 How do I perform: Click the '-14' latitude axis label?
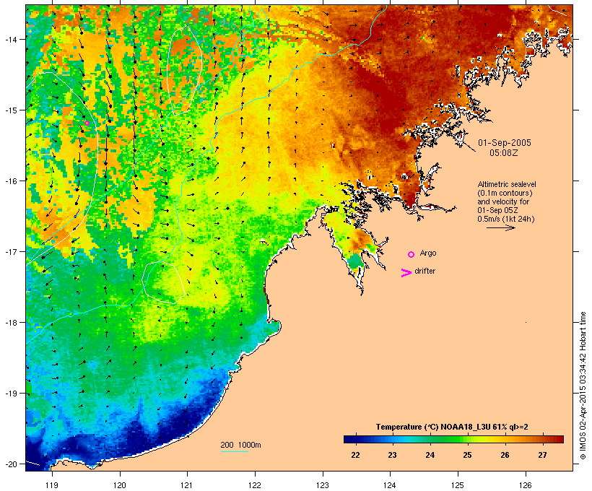point(10,39)
